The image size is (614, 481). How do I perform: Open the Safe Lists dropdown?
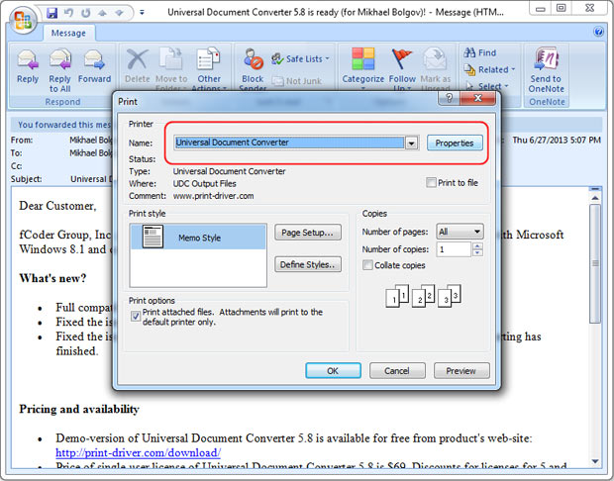click(301, 59)
